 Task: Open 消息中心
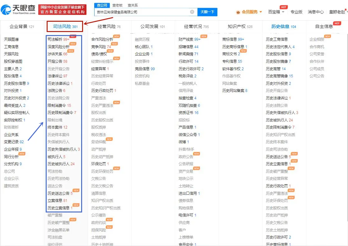coord(316,12)
